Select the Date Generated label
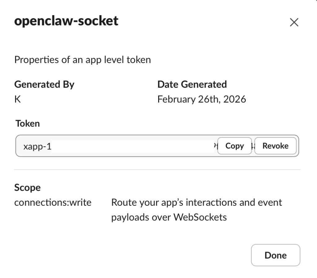 [x=192, y=84]
